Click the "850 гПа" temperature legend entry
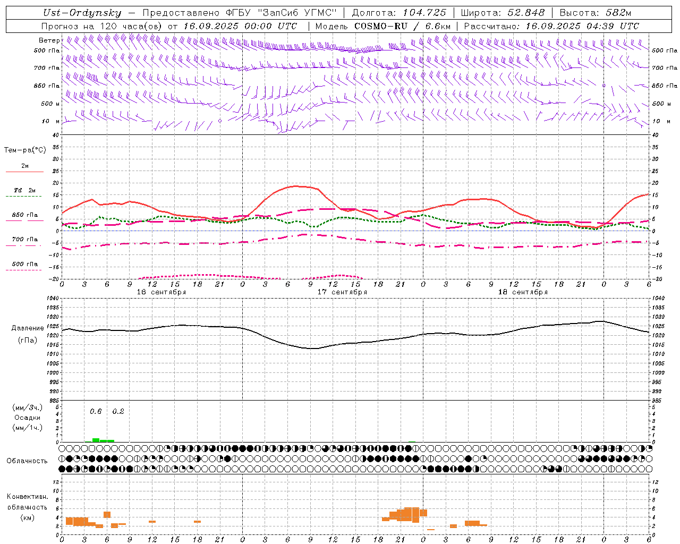The height and width of the screenshot is (544, 680). [25, 215]
